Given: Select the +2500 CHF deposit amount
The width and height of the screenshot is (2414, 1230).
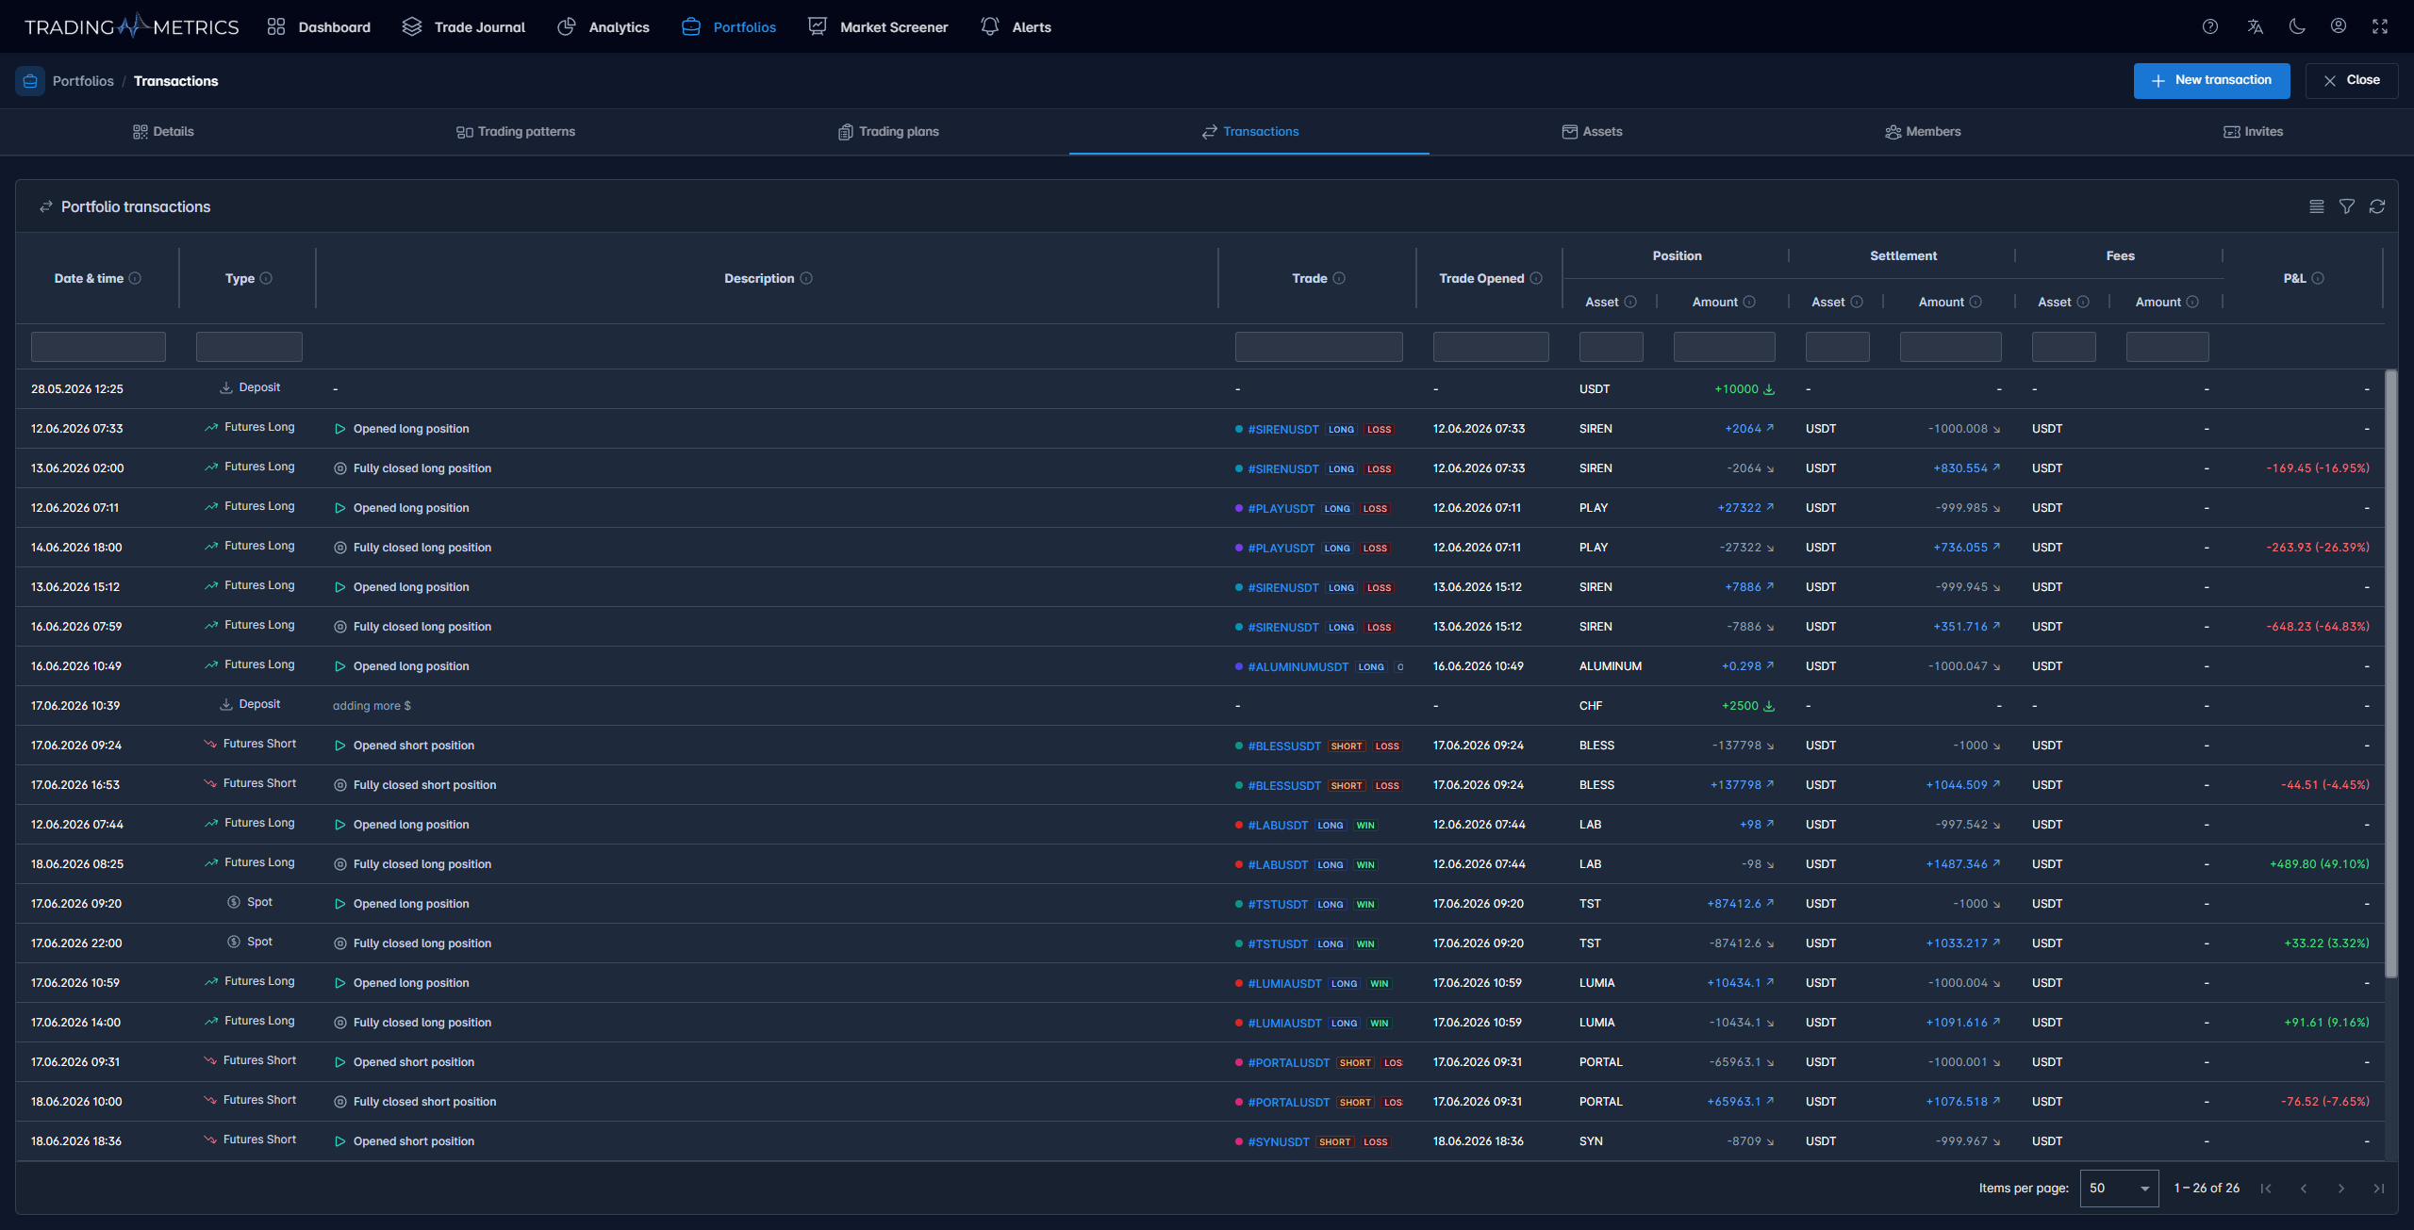Looking at the screenshot, I should [1740, 706].
